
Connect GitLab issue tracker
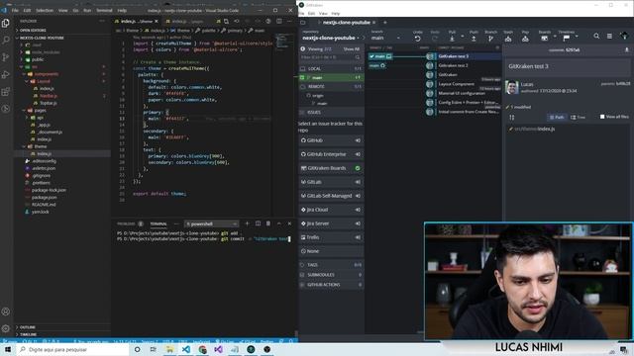(331, 182)
